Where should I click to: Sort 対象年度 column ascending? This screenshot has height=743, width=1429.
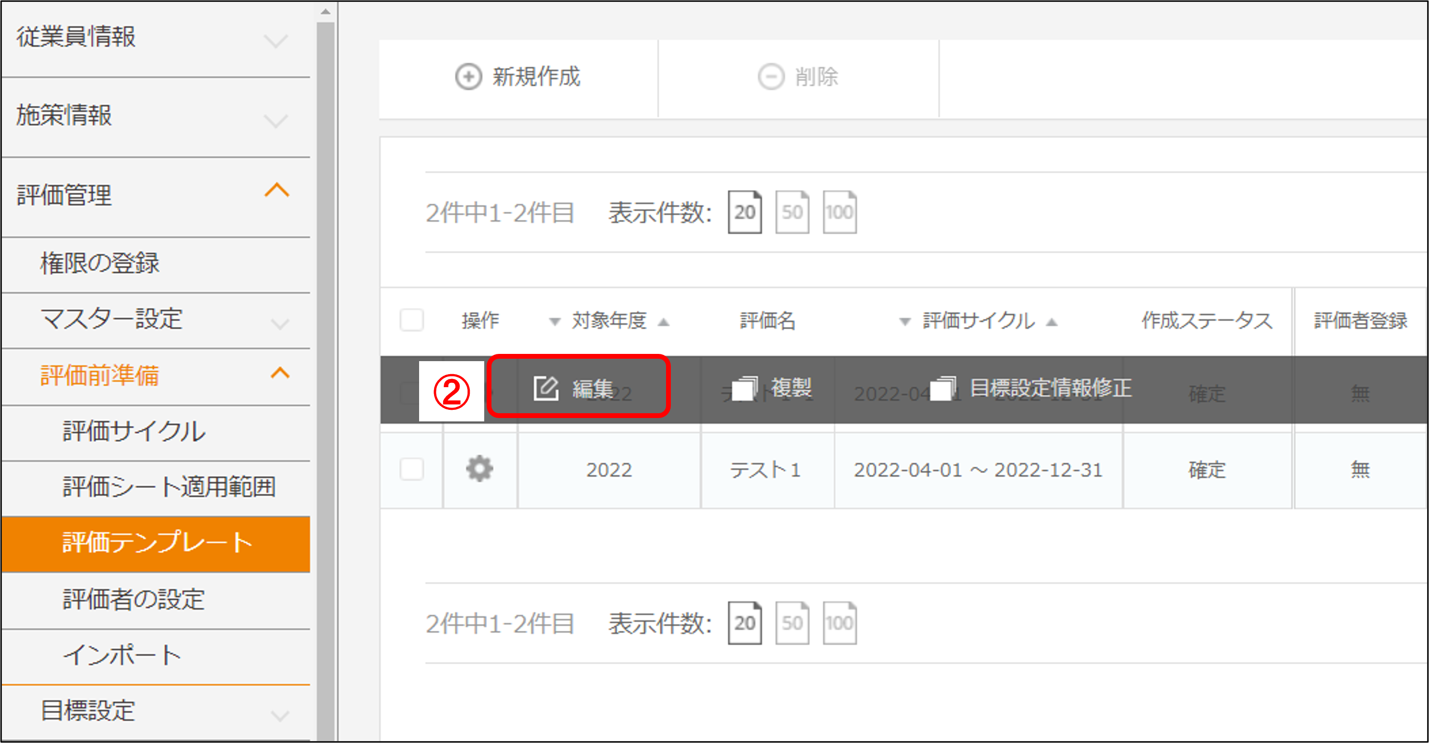[664, 322]
